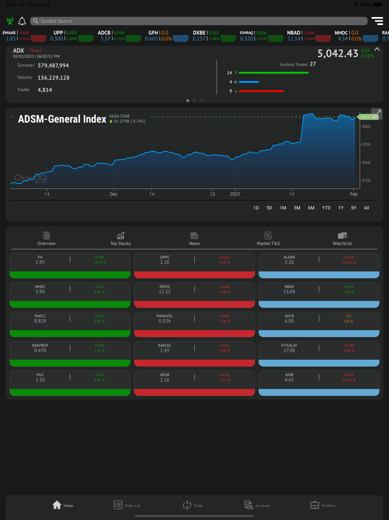Open the WatchList tab
389x520 pixels.
342,239
